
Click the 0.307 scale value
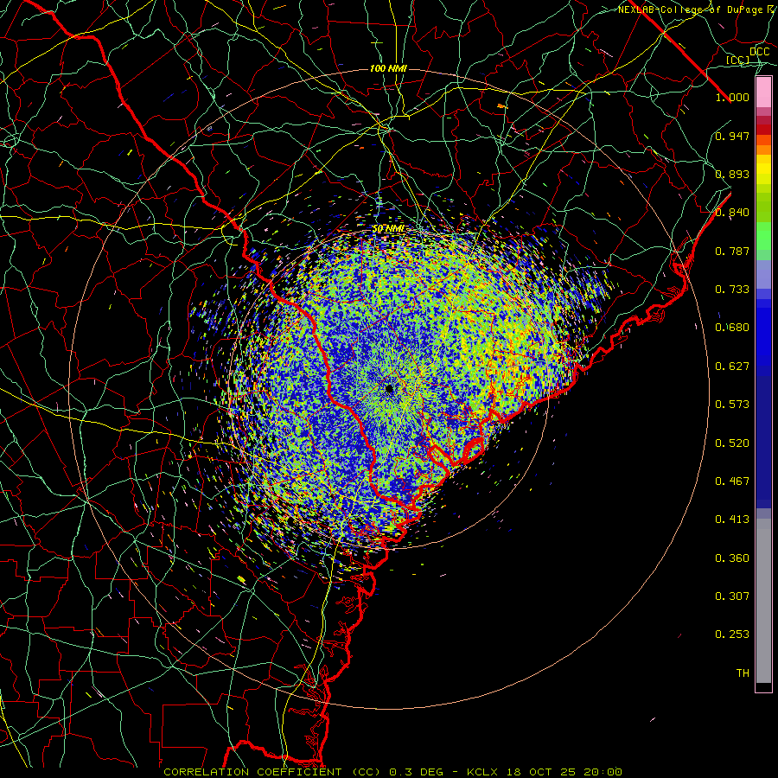click(732, 596)
